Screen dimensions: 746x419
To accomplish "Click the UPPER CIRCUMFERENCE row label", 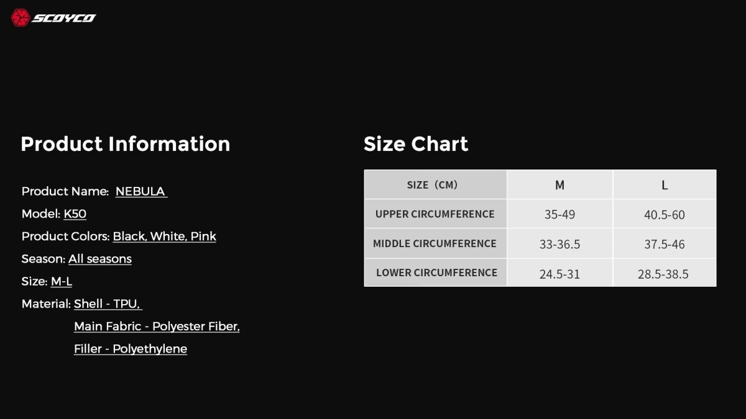I will pyautogui.click(x=435, y=214).
